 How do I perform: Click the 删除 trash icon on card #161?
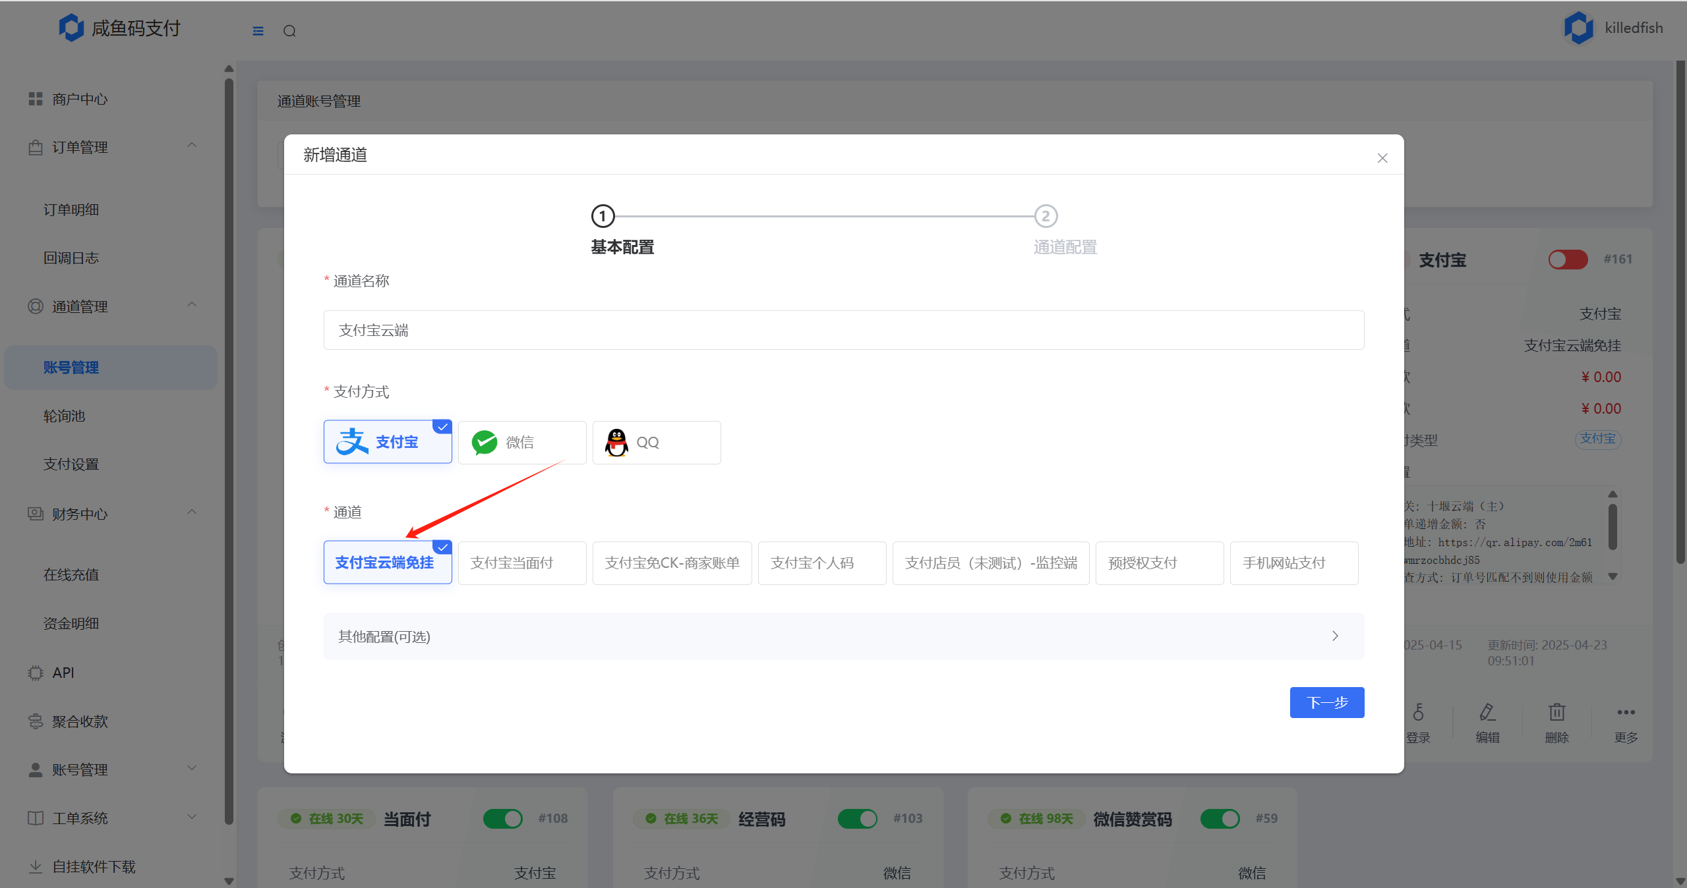pyautogui.click(x=1556, y=712)
